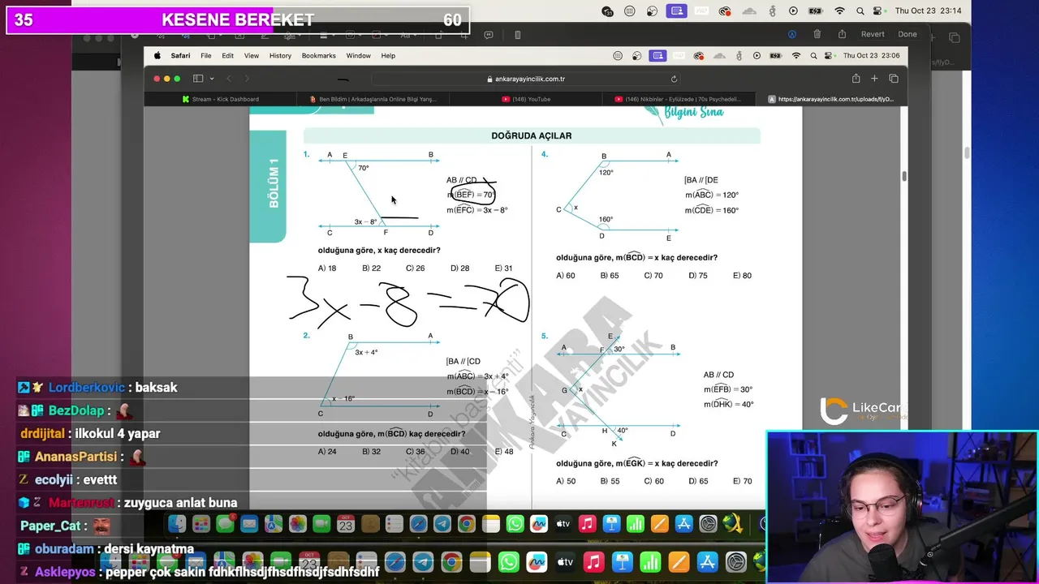Click the streamer webcam thumbnail
Image resolution: width=1039 pixels, height=584 pixels.
coord(902,507)
